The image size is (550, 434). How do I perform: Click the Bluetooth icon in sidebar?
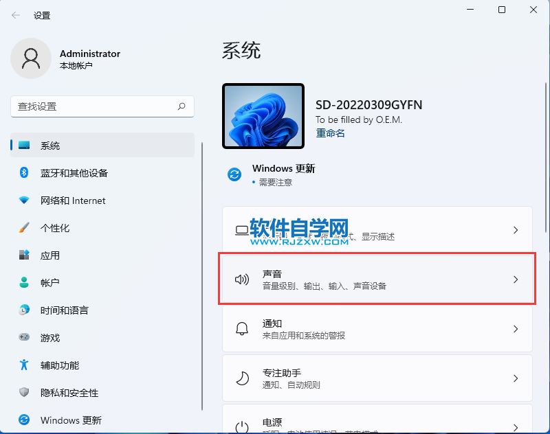coord(24,172)
